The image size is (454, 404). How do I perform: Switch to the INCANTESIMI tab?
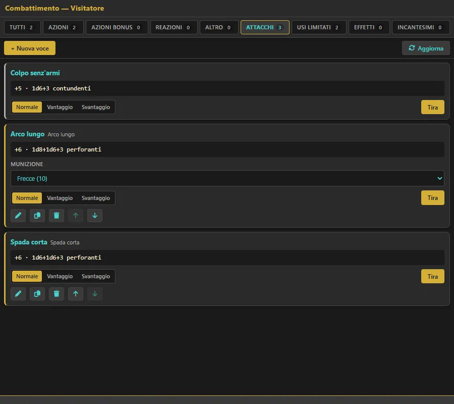[421, 27]
